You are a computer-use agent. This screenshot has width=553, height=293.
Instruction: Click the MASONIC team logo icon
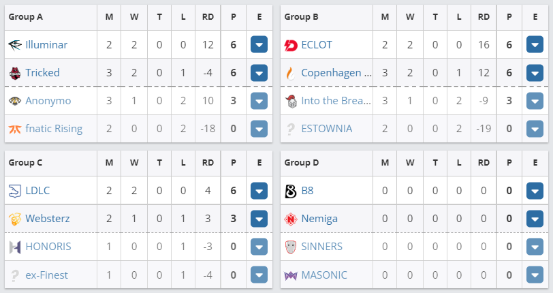point(291,275)
